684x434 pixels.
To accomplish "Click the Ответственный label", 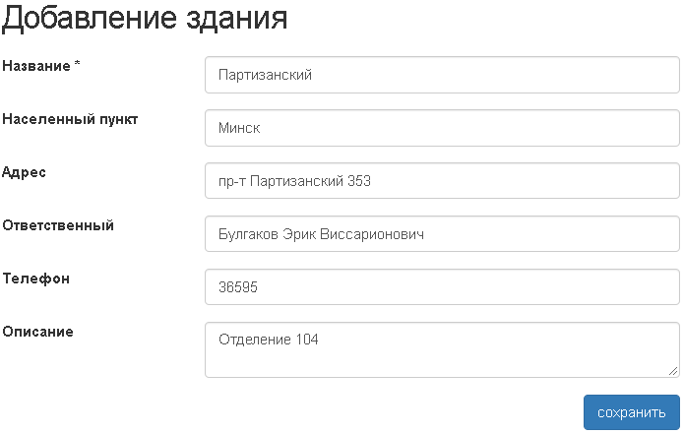I will click(59, 225).
